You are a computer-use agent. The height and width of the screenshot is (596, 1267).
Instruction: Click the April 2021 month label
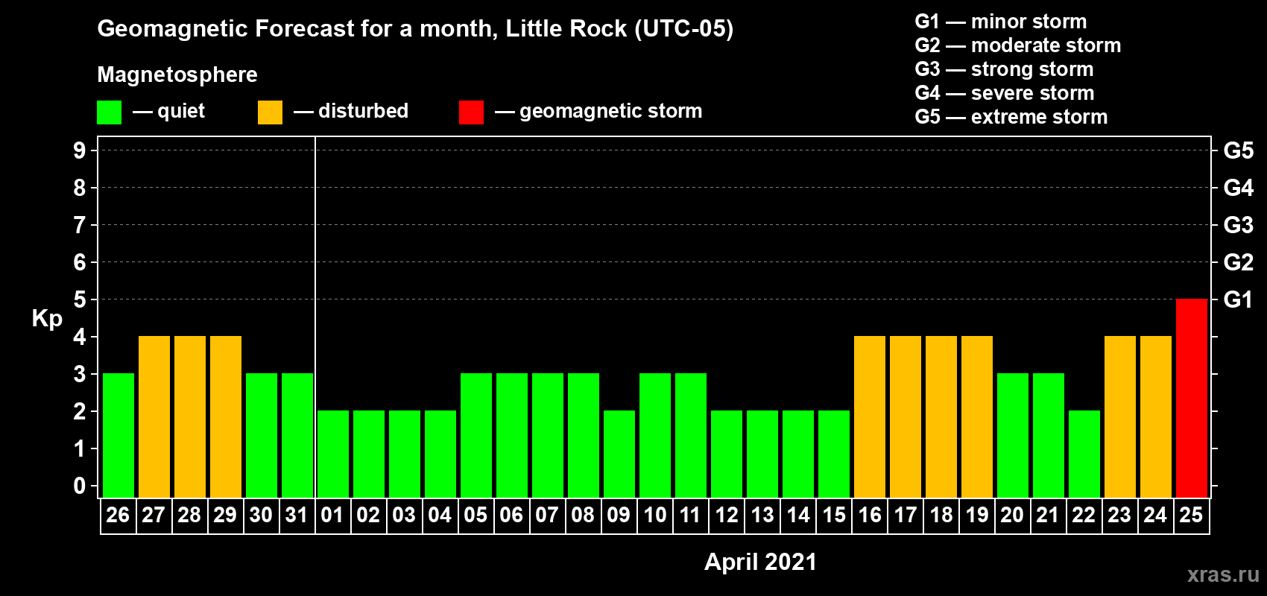point(760,562)
